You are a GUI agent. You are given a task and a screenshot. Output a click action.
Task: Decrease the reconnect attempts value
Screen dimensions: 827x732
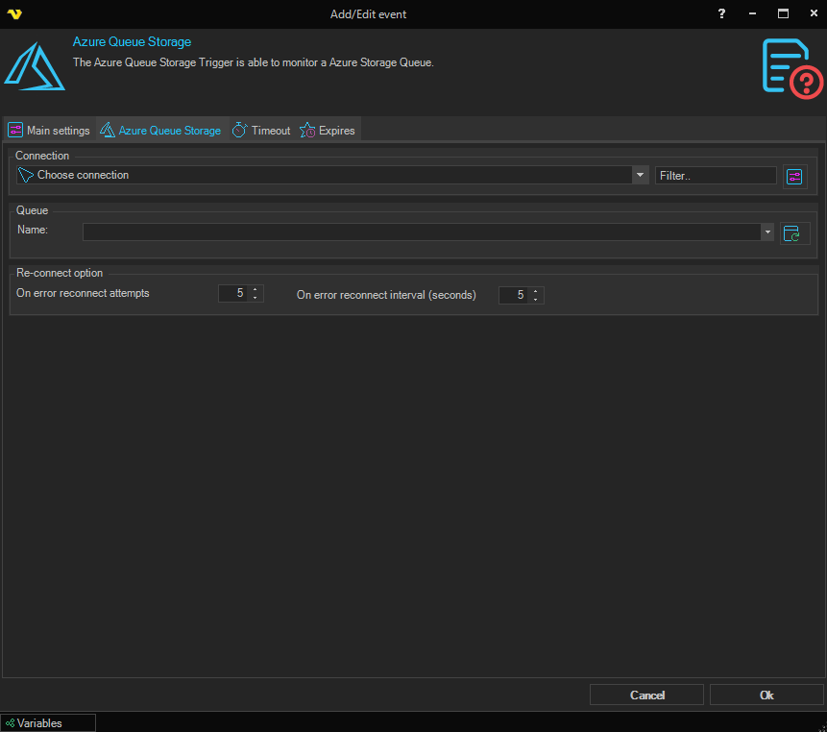point(255,298)
